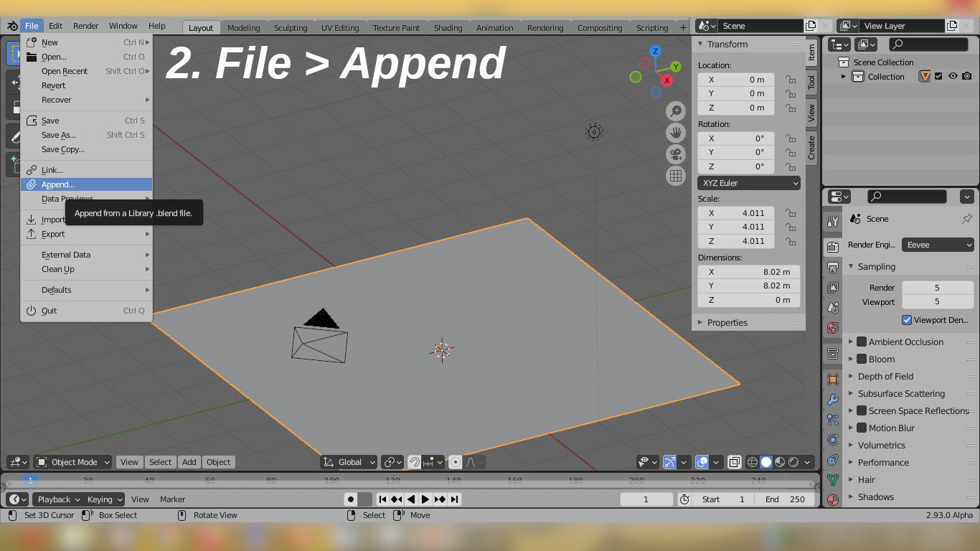The width and height of the screenshot is (980, 551).
Task: Open the Tool settings tab icon
Action: [x=832, y=221]
